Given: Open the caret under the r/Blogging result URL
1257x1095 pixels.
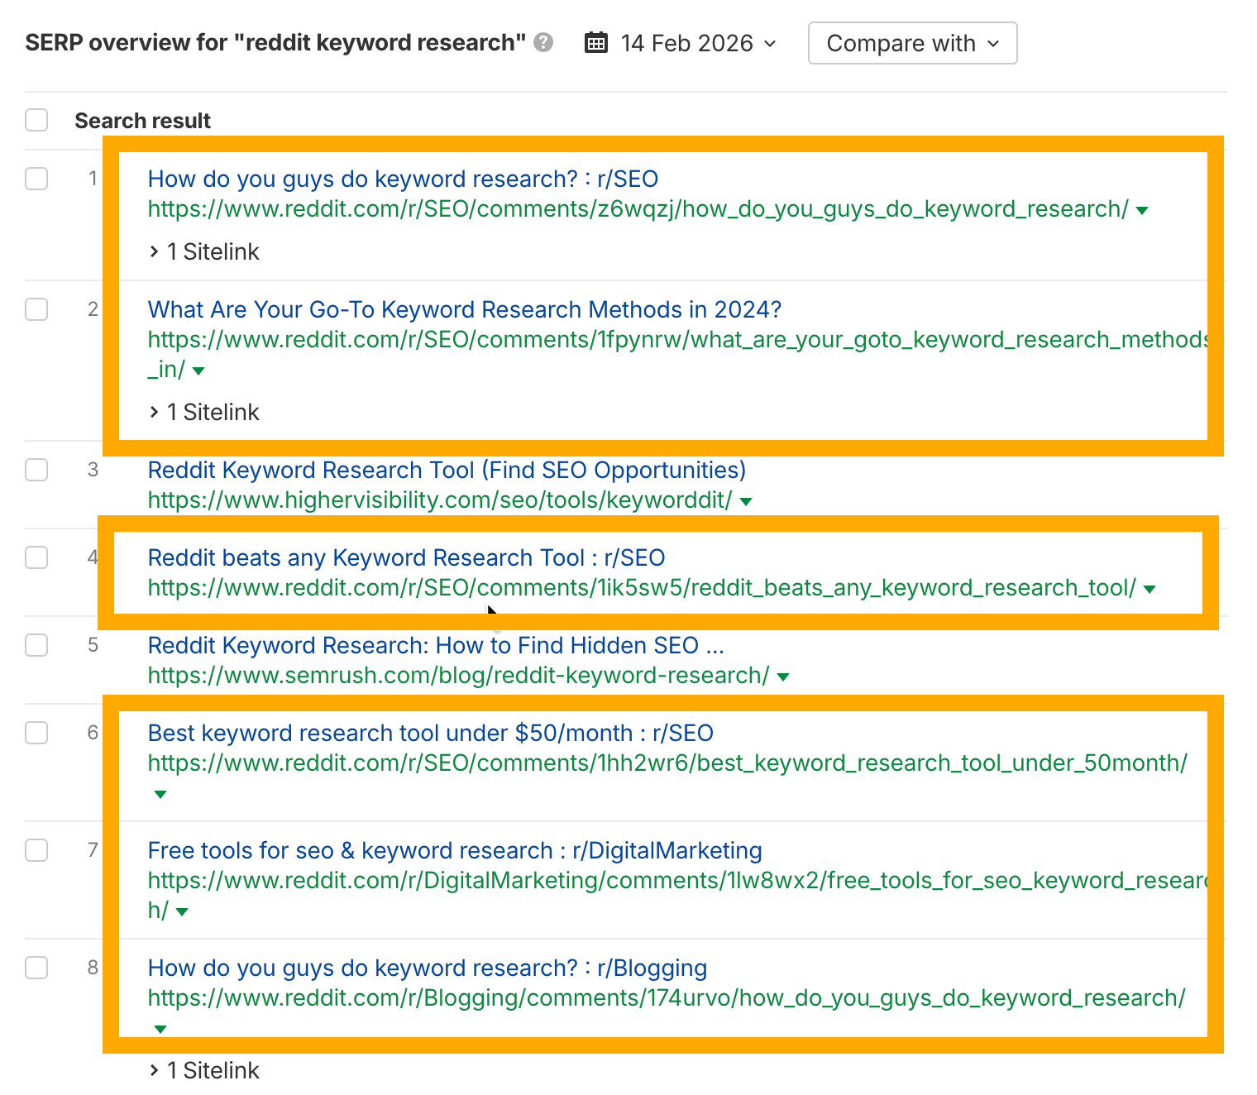Looking at the screenshot, I should [x=159, y=1030].
